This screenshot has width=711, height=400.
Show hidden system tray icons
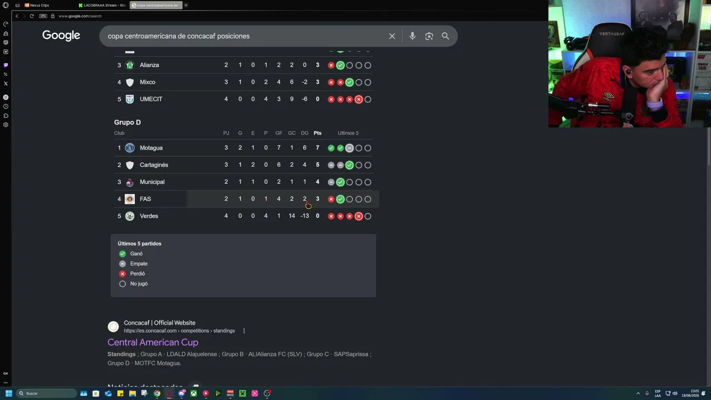(638, 393)
